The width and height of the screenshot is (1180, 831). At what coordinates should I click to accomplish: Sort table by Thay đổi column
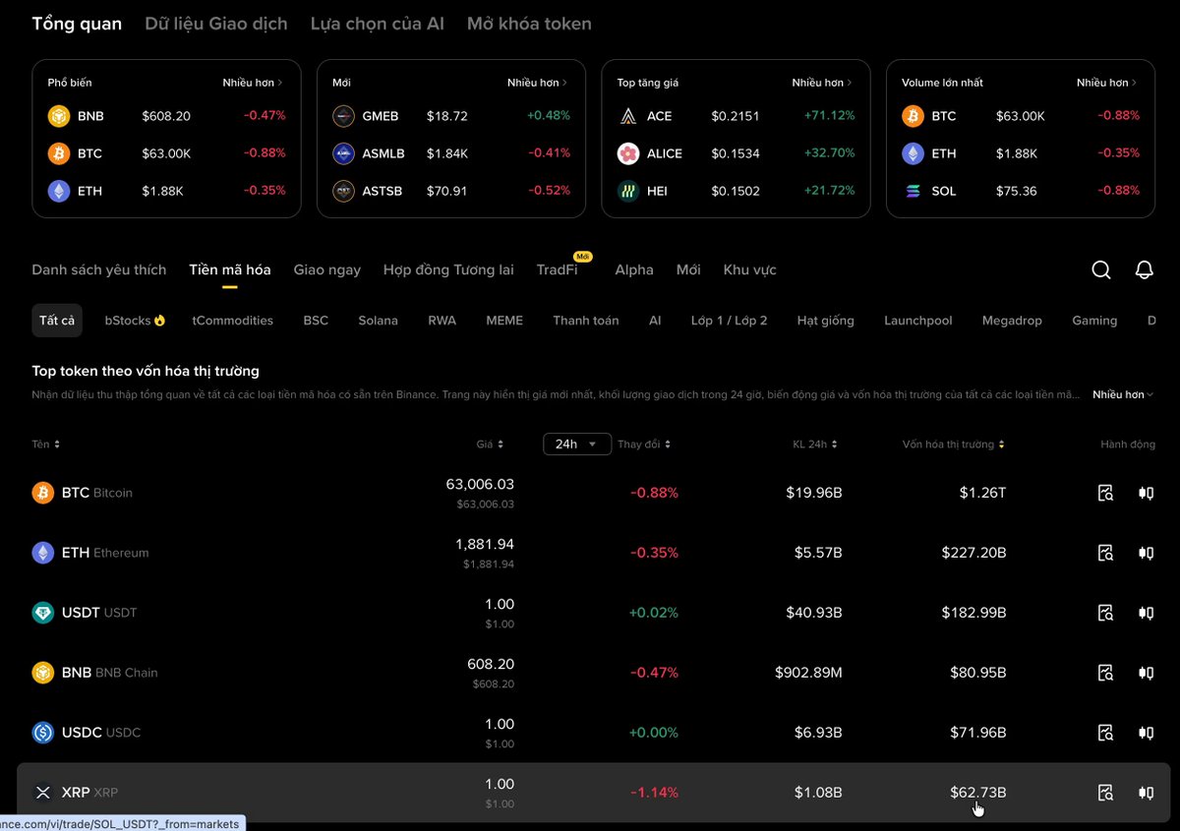(644, 445)
